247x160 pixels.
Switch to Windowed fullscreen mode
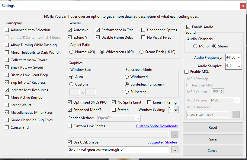[x=127, y=77]
